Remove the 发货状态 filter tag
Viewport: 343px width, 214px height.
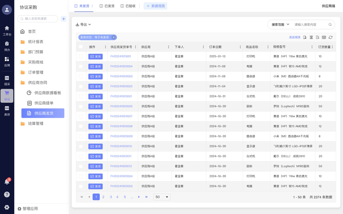[113, 37]
